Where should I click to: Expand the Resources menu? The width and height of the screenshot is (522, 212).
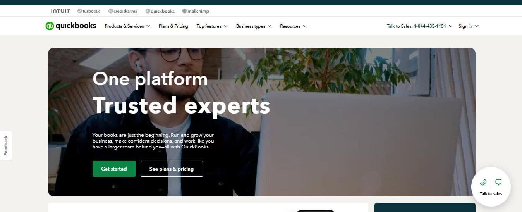tap(293, 26)
